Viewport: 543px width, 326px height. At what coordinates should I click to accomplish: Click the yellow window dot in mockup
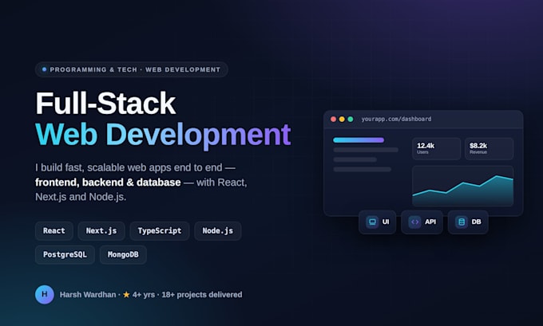[342, 119]
